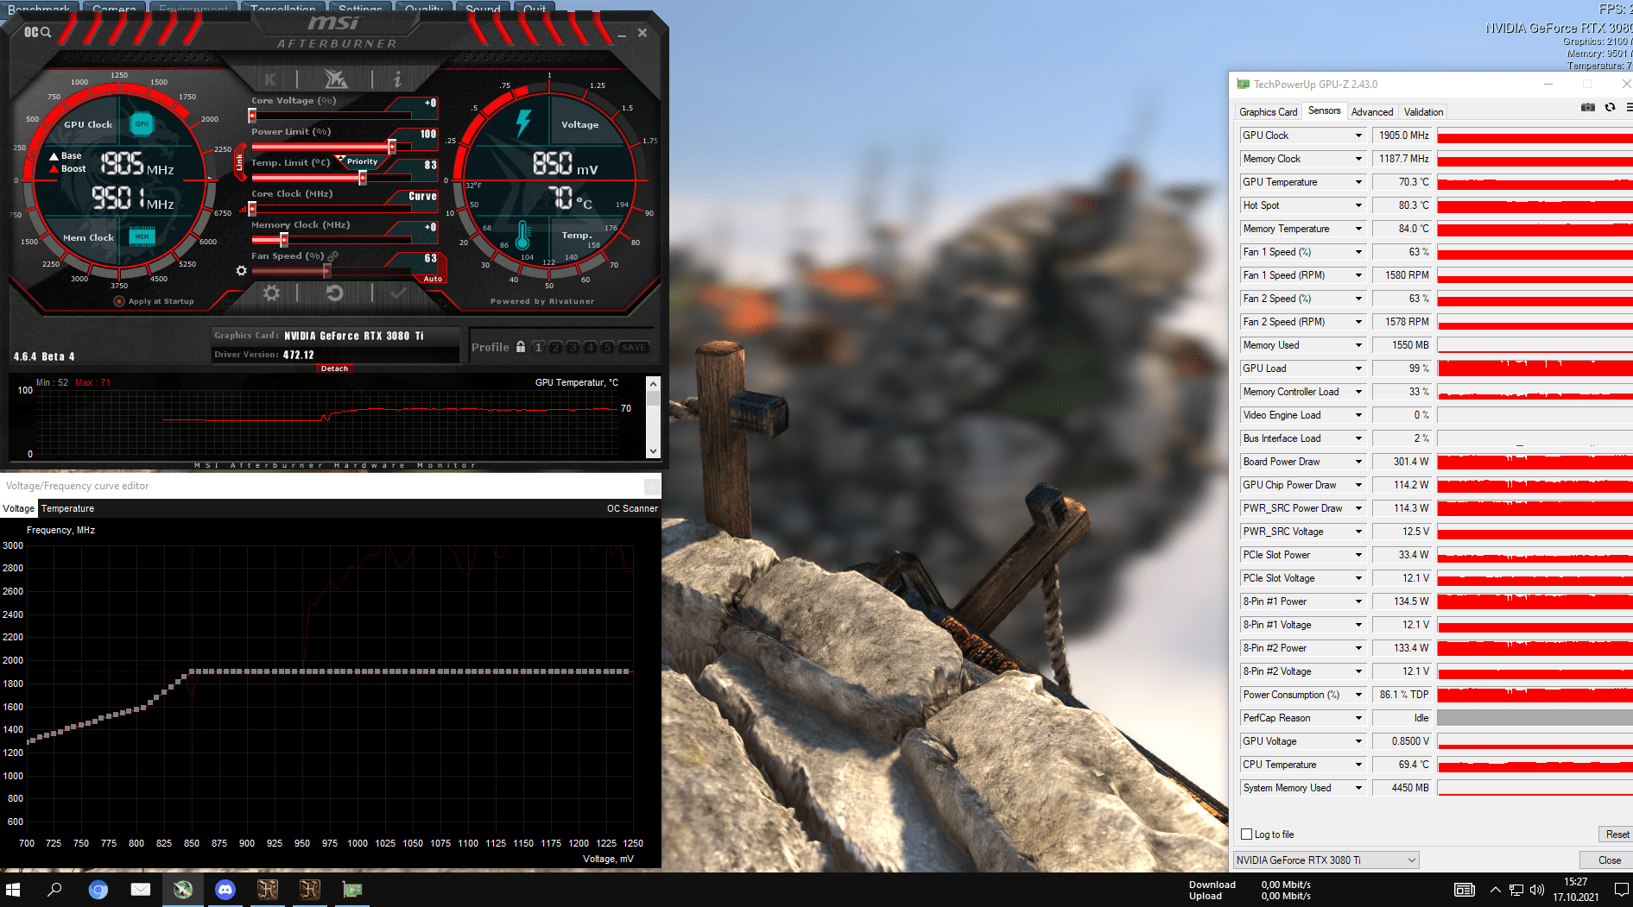Apply settings with the checkmark icon
The image size is (1633, 907).
click(x=398, y=293)
